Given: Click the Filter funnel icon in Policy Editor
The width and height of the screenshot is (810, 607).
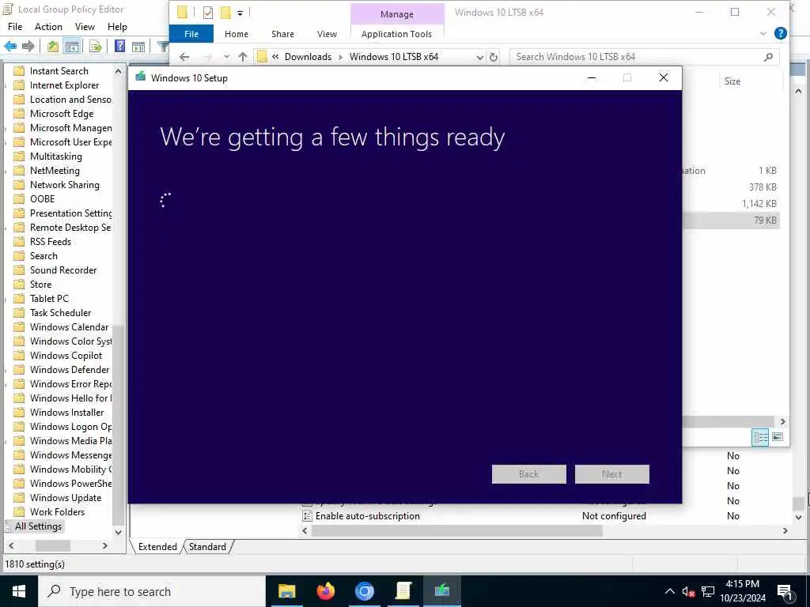Looking at the screenshot, I should point(163,47).
